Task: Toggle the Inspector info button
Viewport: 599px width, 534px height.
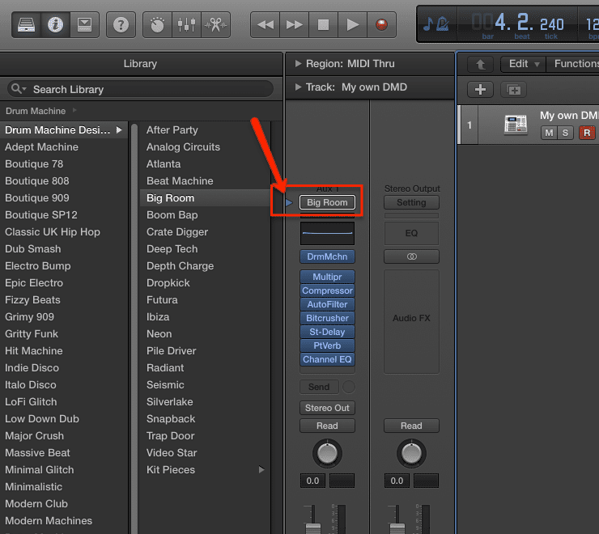Action: point(56,24)
